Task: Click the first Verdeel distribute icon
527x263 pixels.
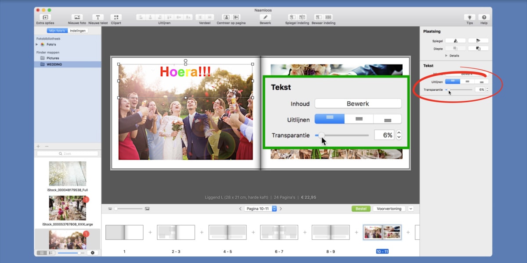Action: [200, 17]
